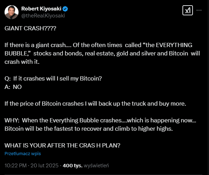This screenshot has width=209, height=175.
Task: Open Robert Kiyosaki's profile avatar picture
Action: pyautogui.click(x=12, y=12)
